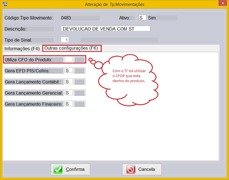Viewport: 229px width, 180px height.
Task: Focus the Gera Lançamento Gerencial value field
Action: tap(69, 93)
